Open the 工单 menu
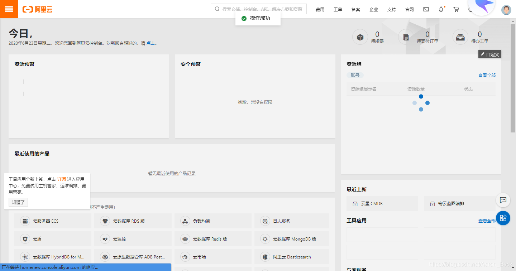This screenshot has height=271, width=516. pyautogui.click(x=338, y=10)
